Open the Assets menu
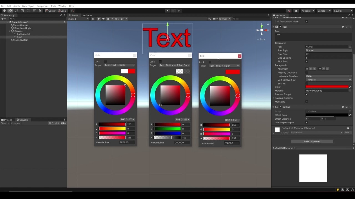The image size is (355, 199). (16, 6)
